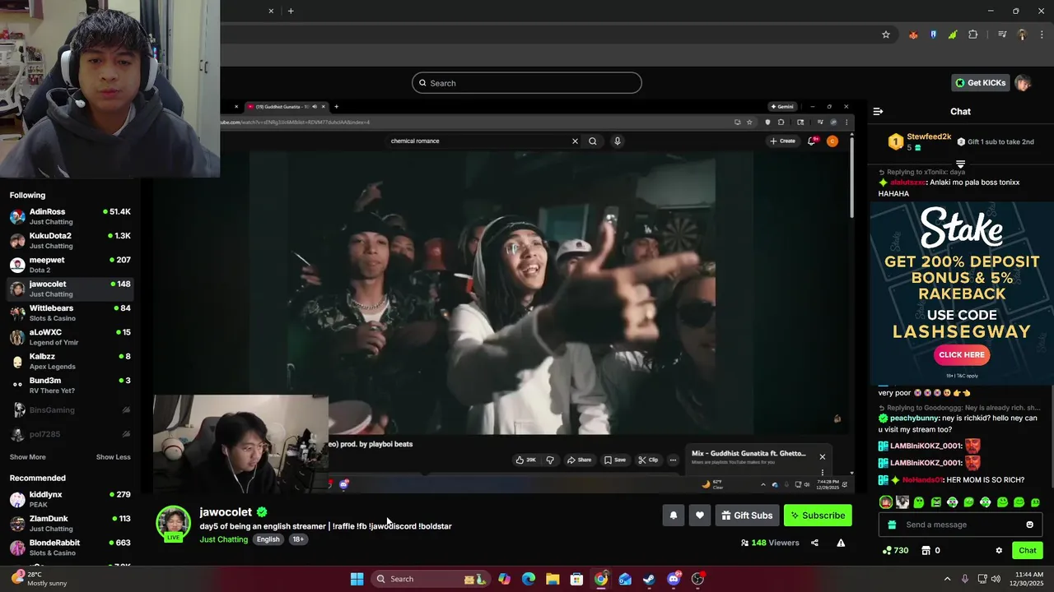1054x592 pixels.
Task: Expand the gift leaderboard handle
Action: (x=960, y=164)
